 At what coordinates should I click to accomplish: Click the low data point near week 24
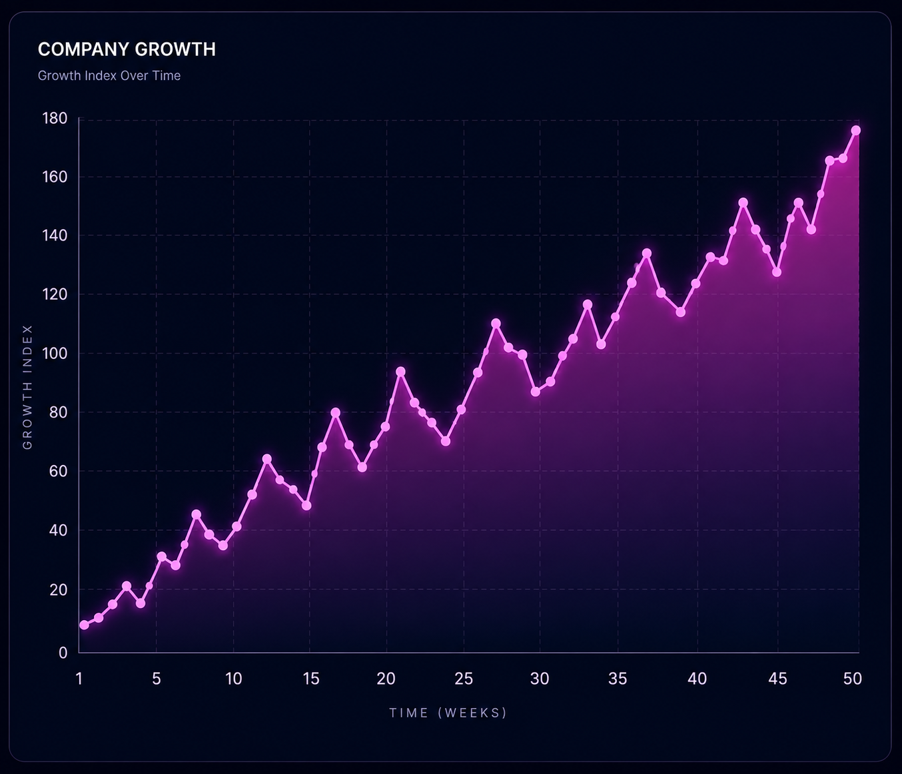pos(446,441)
